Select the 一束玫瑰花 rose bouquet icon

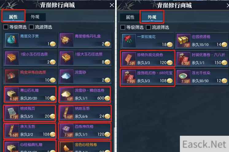tap(129, 41)
